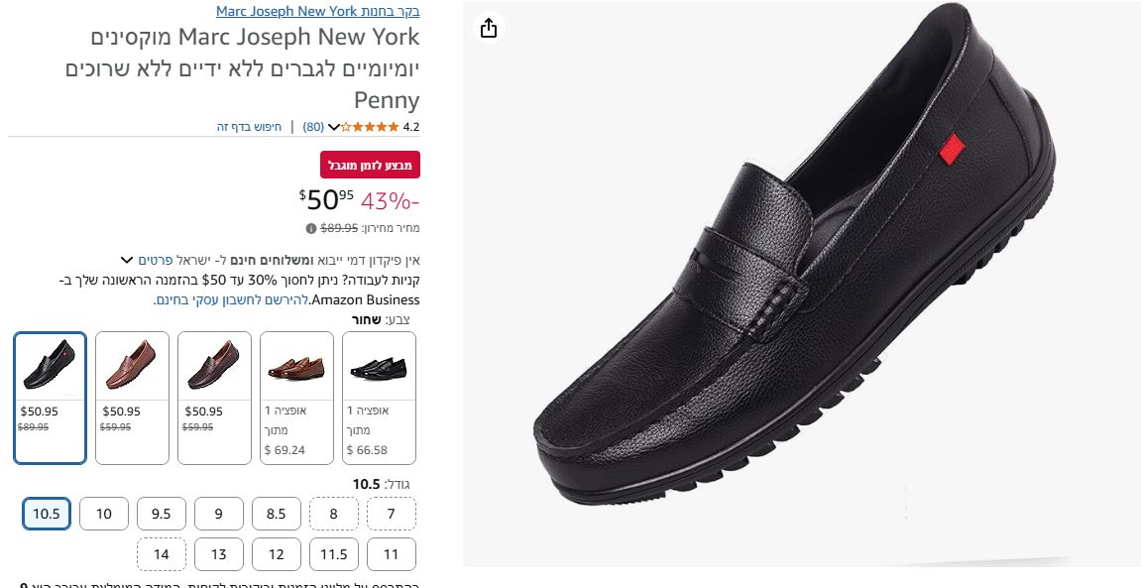
Task: Click the limited time deal badge
Action: click(x=370, y=165)
